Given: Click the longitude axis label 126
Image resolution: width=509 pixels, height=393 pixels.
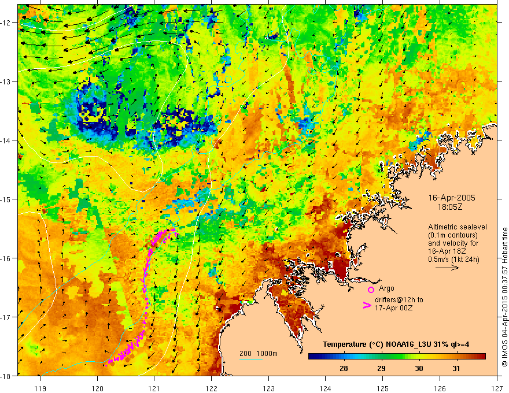Looking at the screenshot, I should [x=440, y=388].
